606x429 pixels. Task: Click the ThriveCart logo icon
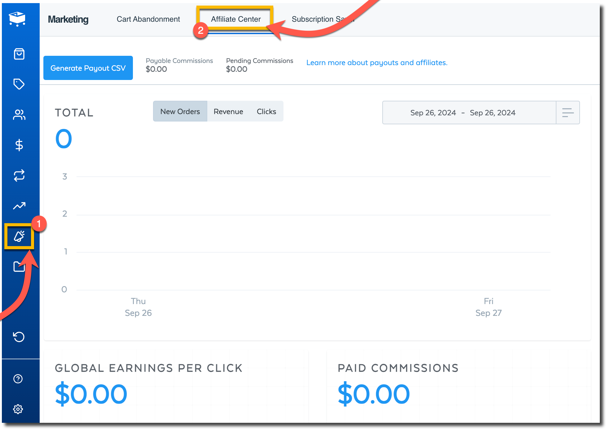click(x=17, y=19)
